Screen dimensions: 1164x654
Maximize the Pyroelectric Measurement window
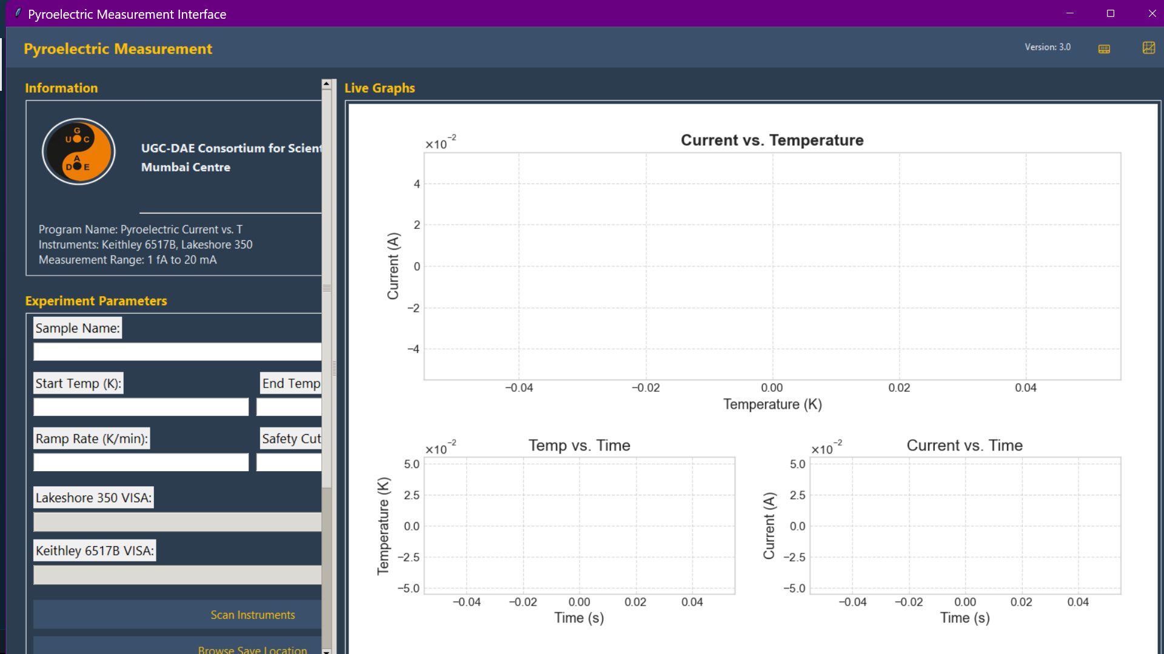1110,13
